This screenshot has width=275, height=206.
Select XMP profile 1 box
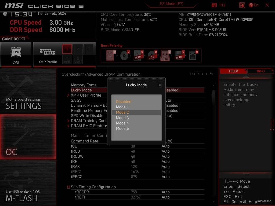[67, 49]
